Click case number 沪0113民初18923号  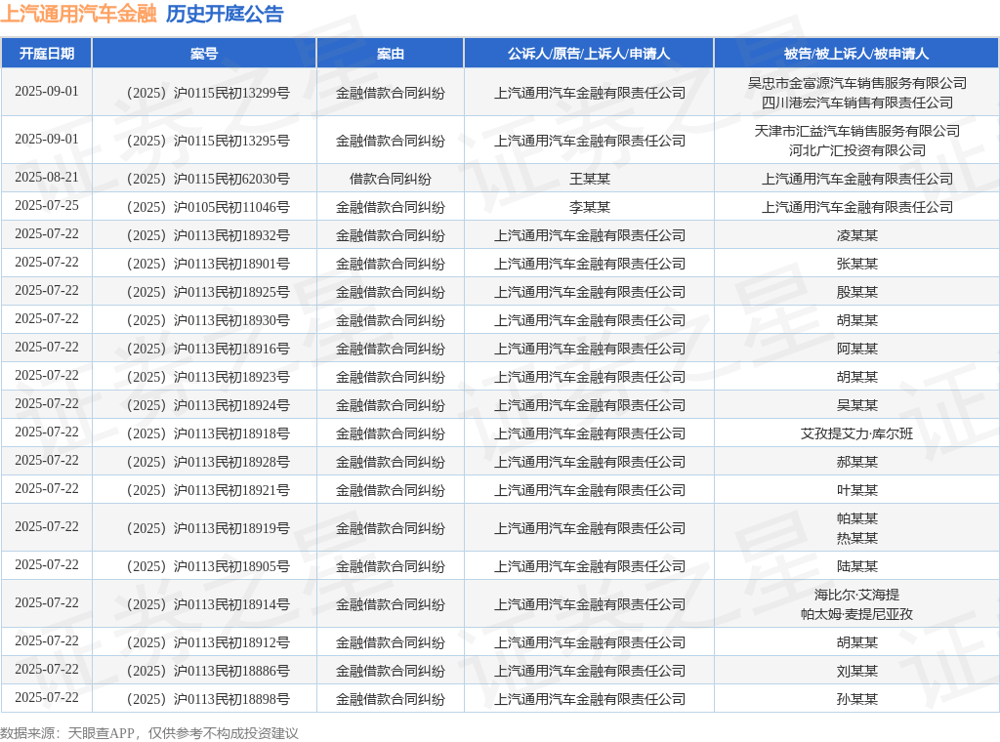click(x=208, y=377)
